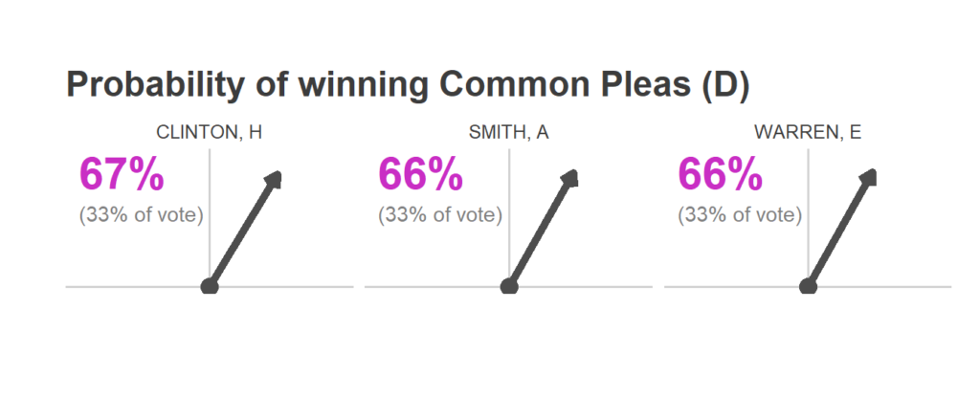Click the pivot dot of Warren's gauge
The image size is (980, 420).
pyautogui.click(x=808, y=287)
